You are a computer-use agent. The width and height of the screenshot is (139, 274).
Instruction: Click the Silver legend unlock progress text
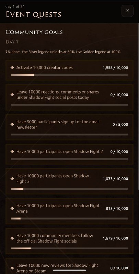[63, 52]
